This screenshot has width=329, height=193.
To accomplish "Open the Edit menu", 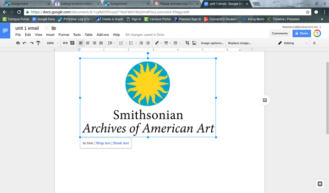I will 28,35.
